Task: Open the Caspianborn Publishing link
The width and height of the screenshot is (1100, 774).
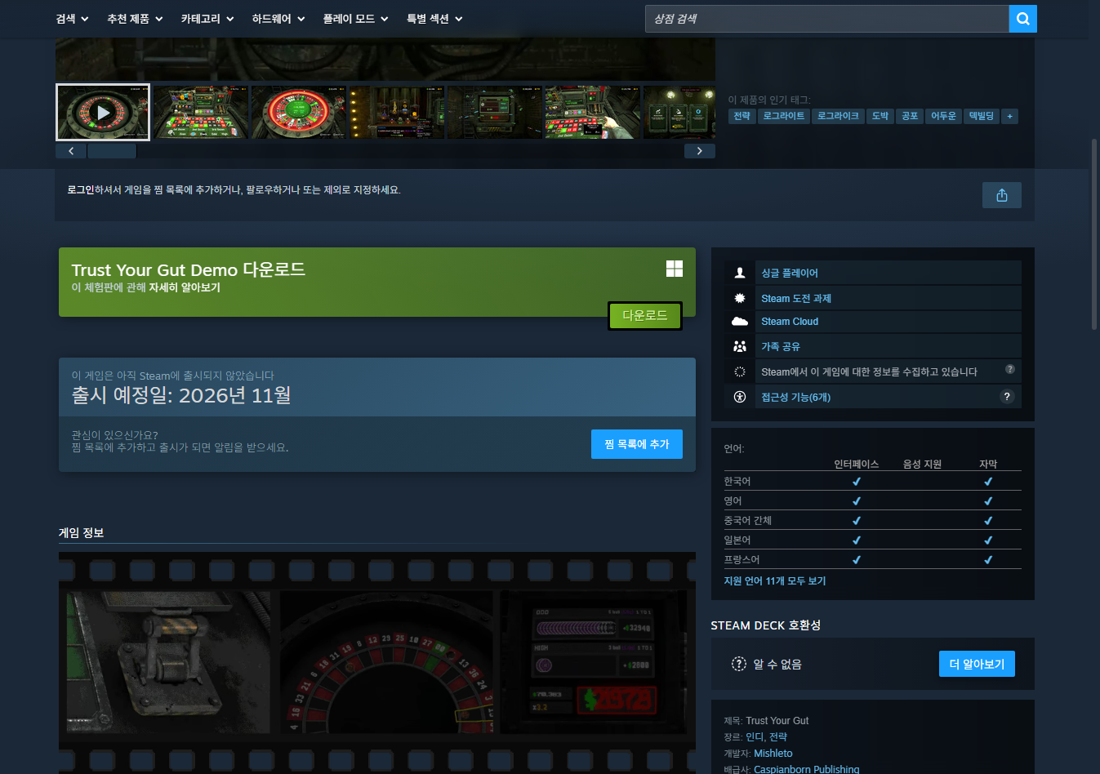Action: (807, 770)
